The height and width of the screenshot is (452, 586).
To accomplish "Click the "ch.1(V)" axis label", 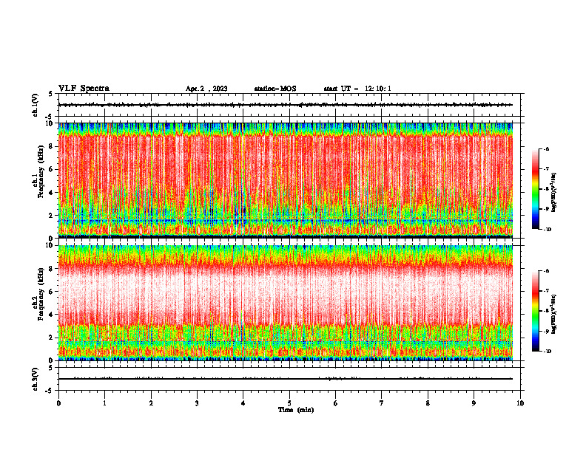I will (36, 105).
